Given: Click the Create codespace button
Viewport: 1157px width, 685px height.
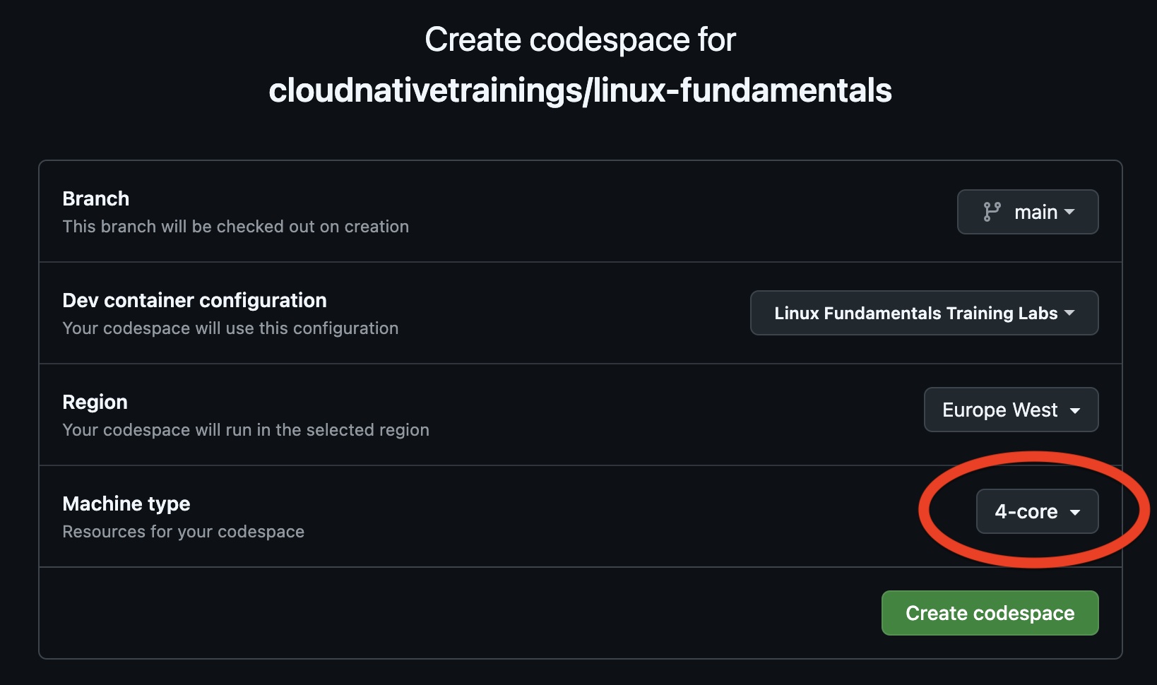Looking at the screenshot, I should 990,613.
